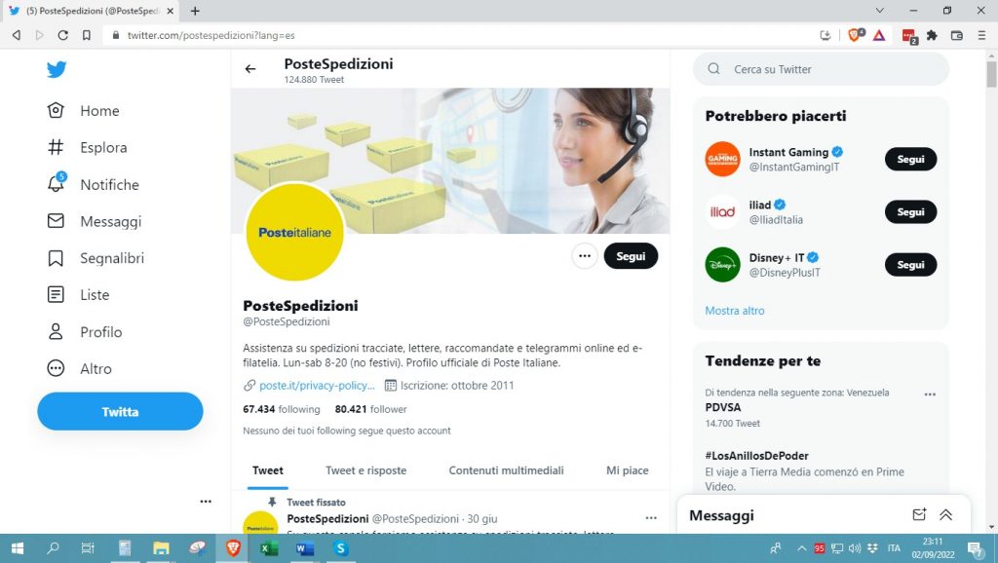Click the Cerca su Twitter search field

(821, 69)
